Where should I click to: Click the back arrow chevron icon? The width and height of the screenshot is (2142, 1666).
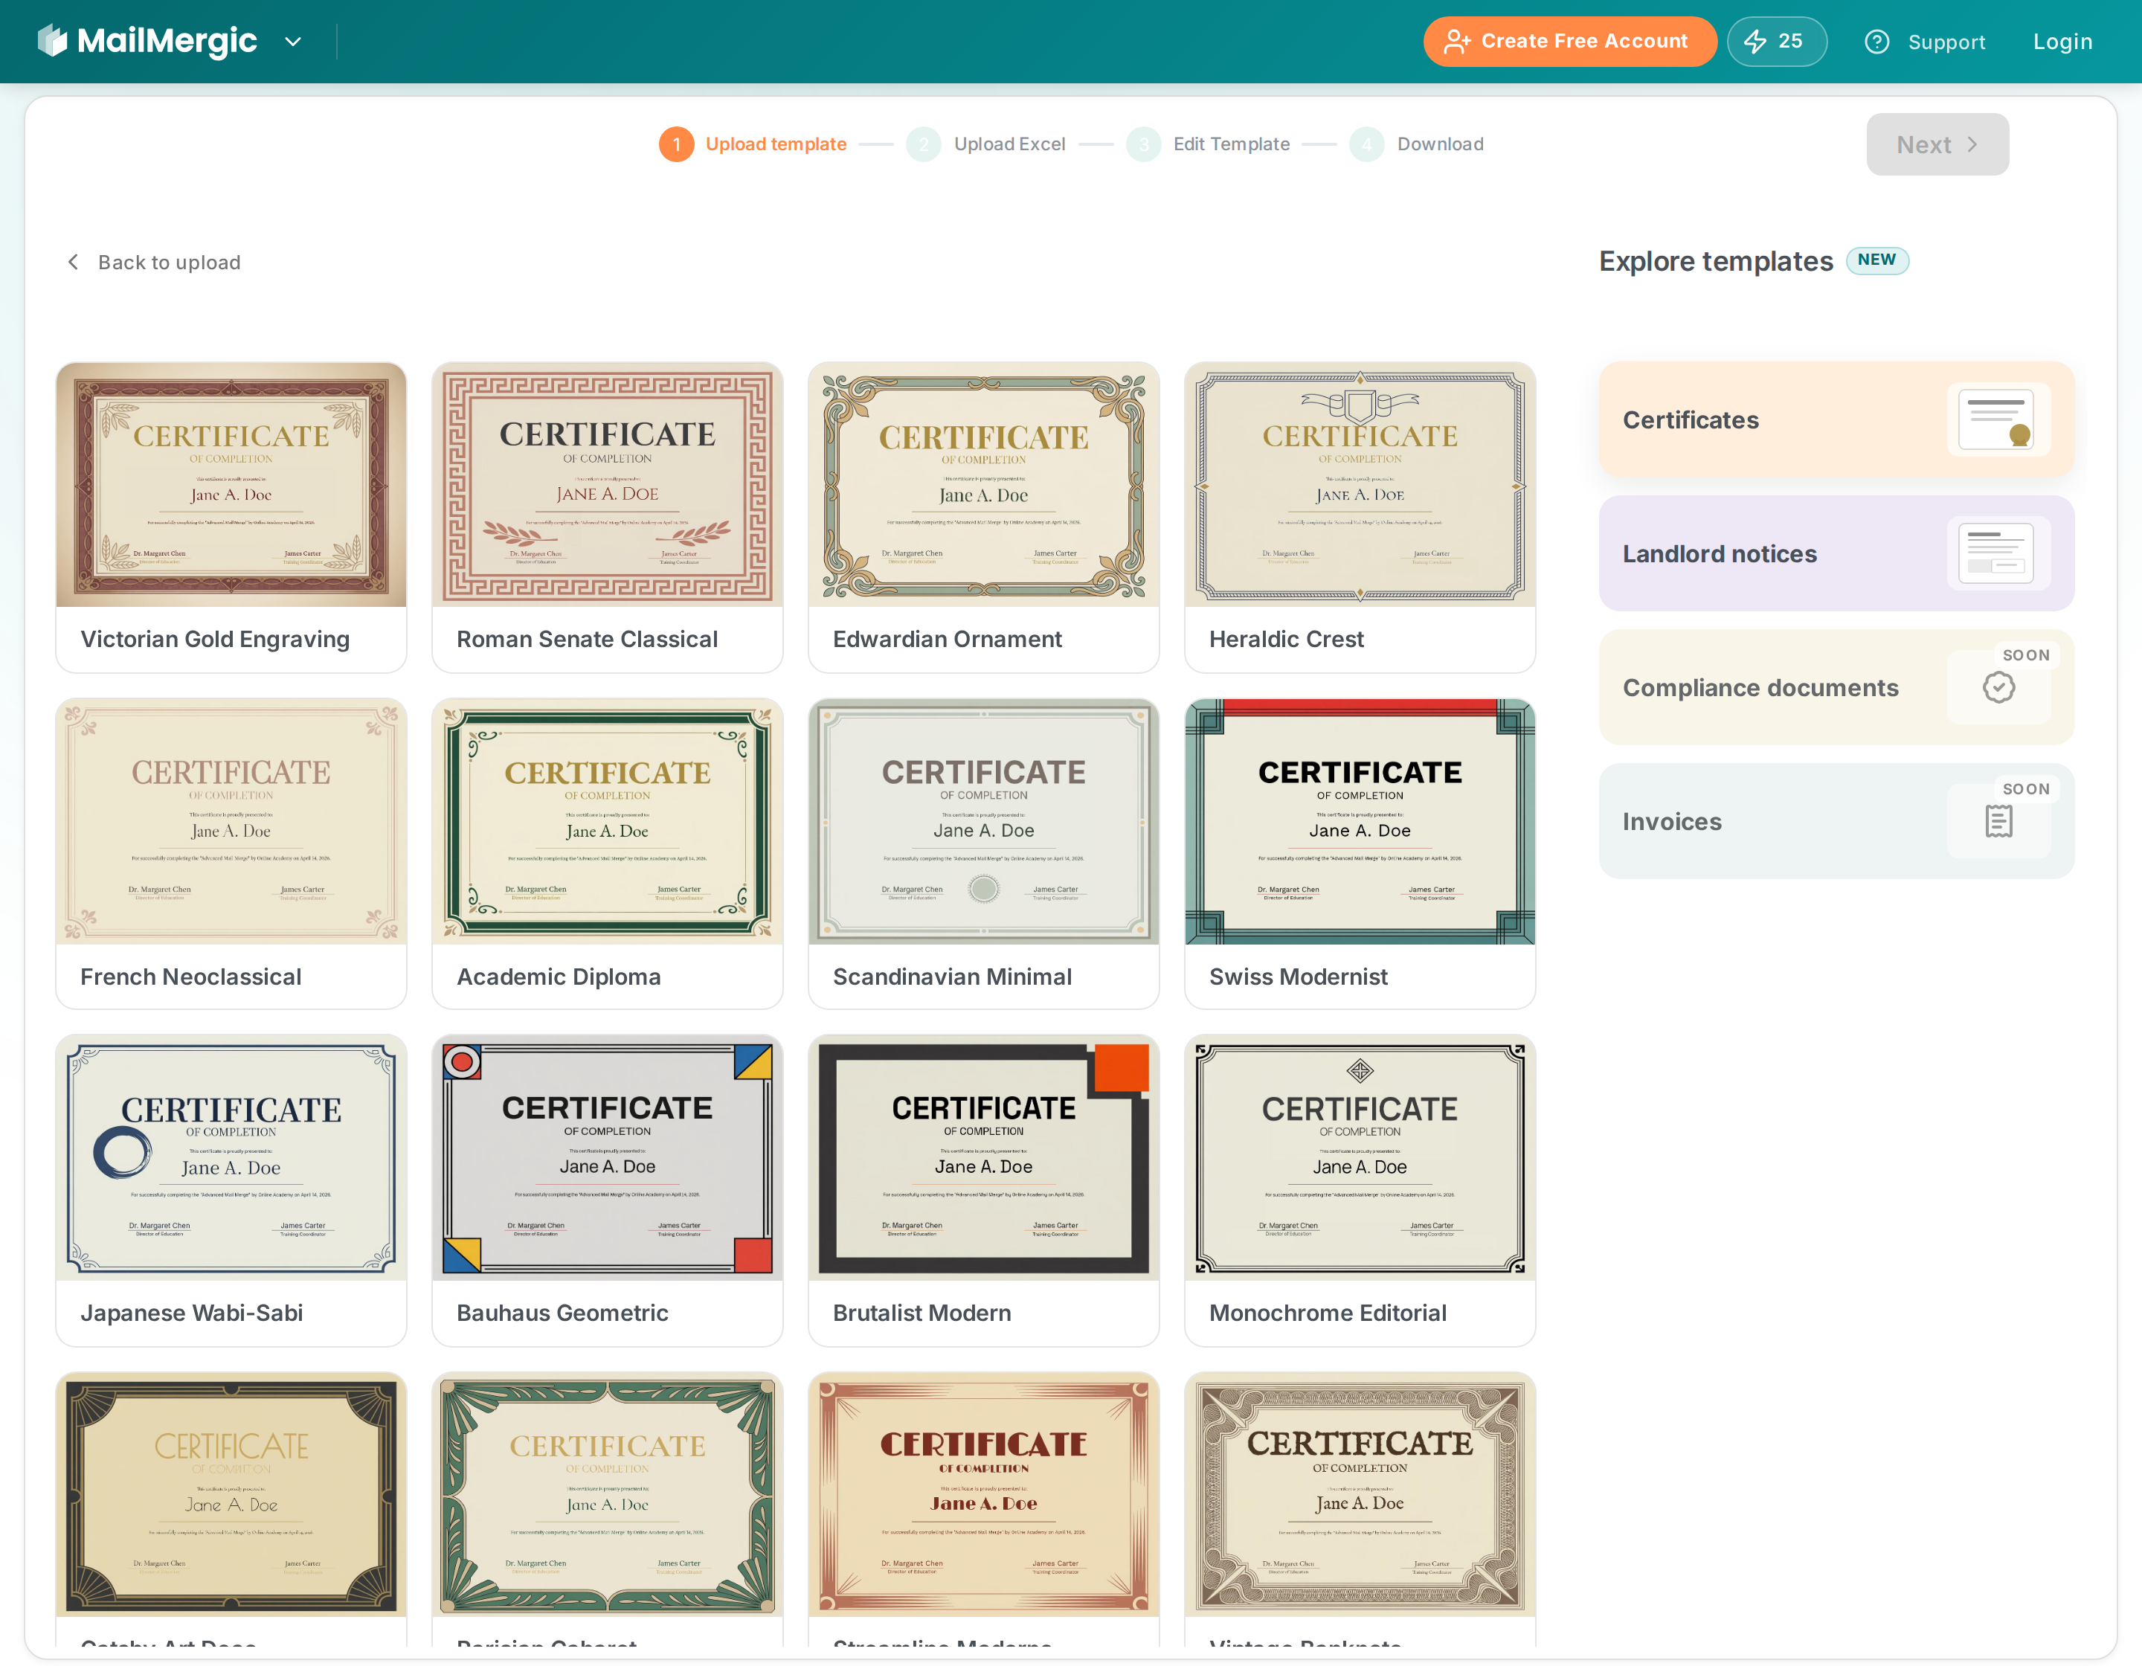pyautogui.click(x=74, y=262)
